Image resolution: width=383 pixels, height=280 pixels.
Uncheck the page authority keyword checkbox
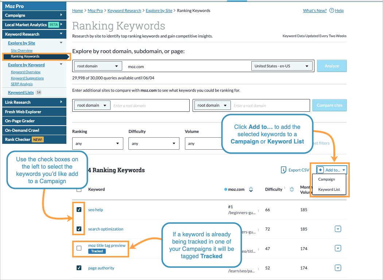pyautogui.click(x=79, y=268)
